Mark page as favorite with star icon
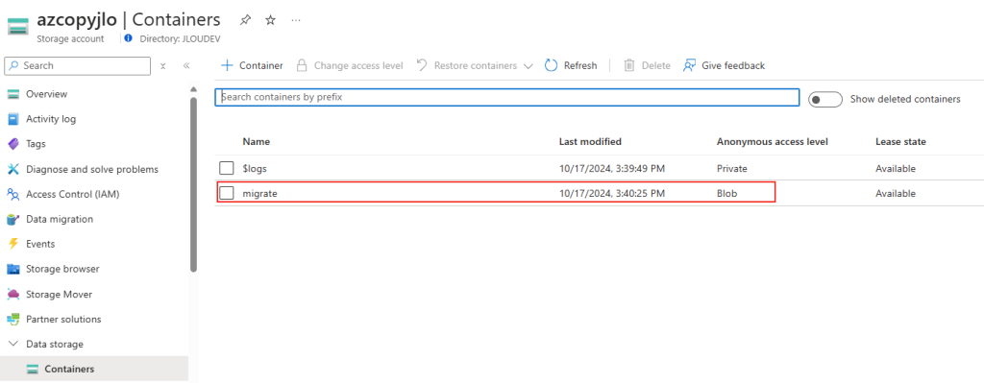Viewport: 984px width, 383px height. pyautogui.click(x=270, y=20)
